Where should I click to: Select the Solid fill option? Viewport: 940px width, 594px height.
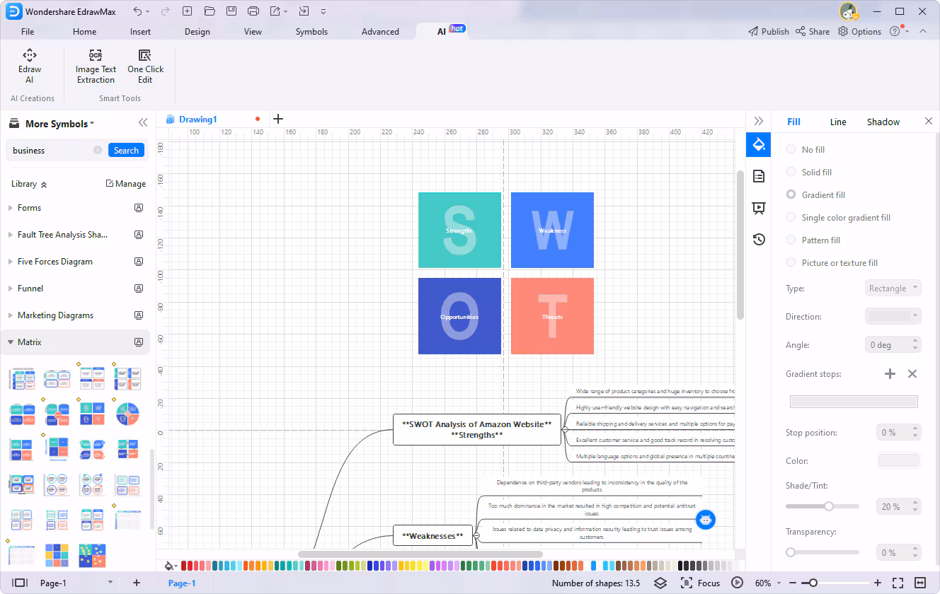pyautogui.click(x=809, y=173)
